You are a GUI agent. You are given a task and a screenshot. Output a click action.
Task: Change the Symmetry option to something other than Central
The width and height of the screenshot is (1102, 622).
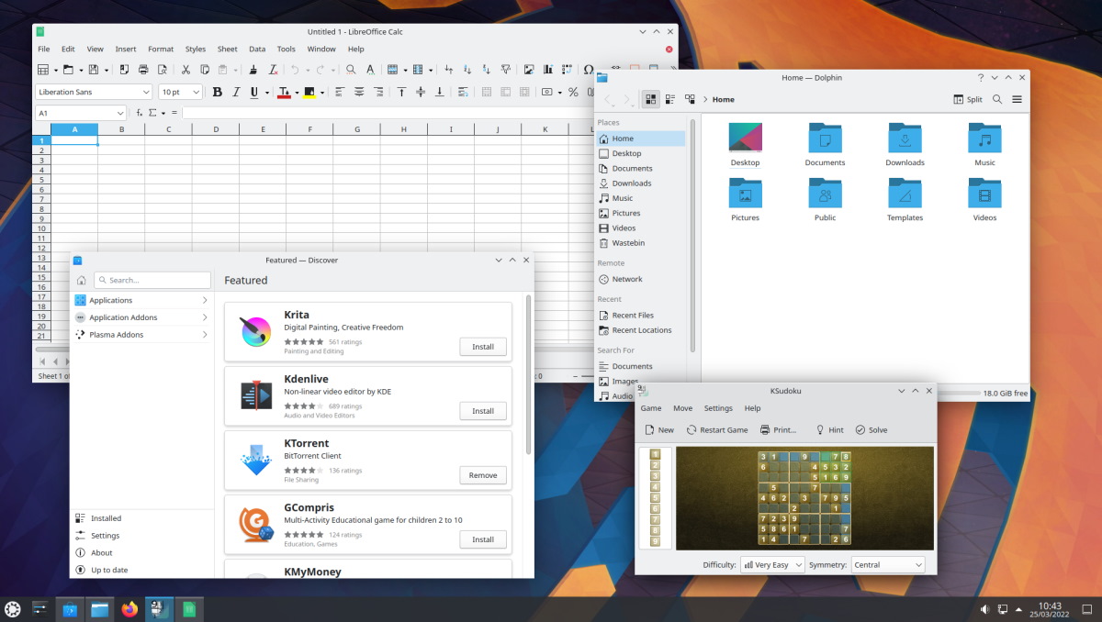[x=887, y=564]
